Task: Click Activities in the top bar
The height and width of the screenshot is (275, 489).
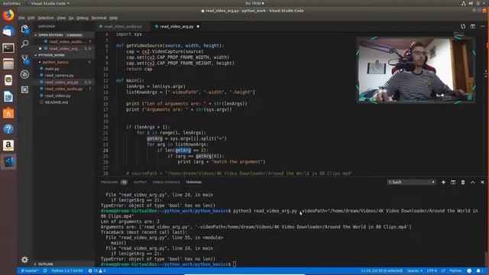Action: [x=11, y=3]
